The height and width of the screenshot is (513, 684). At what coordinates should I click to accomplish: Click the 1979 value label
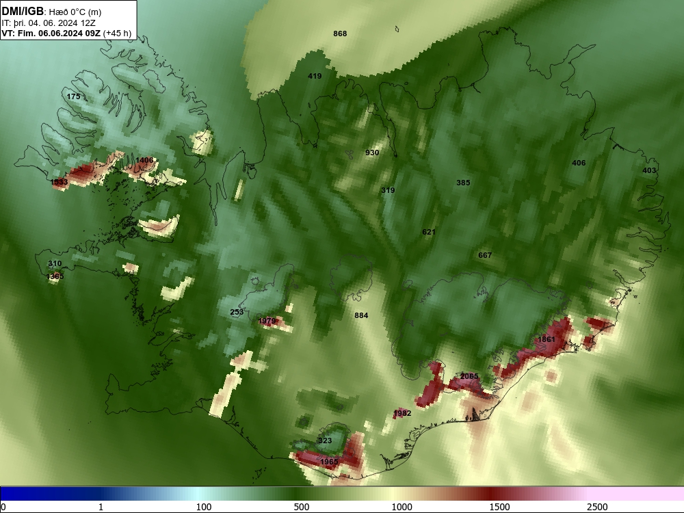click(267, 321)
